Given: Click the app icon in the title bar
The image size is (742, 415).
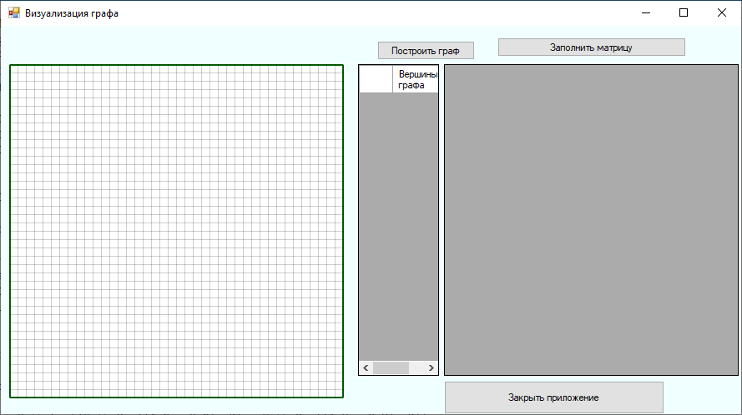Looking at the screenshot, I should pyautogui.click(x=13, y=13).
